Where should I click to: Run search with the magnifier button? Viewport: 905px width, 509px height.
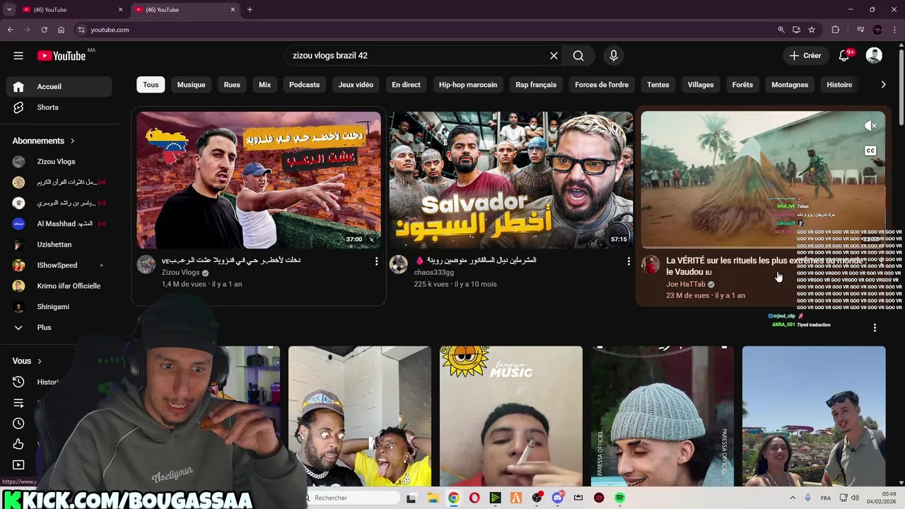pyautogui.click(x=578, y=56)
